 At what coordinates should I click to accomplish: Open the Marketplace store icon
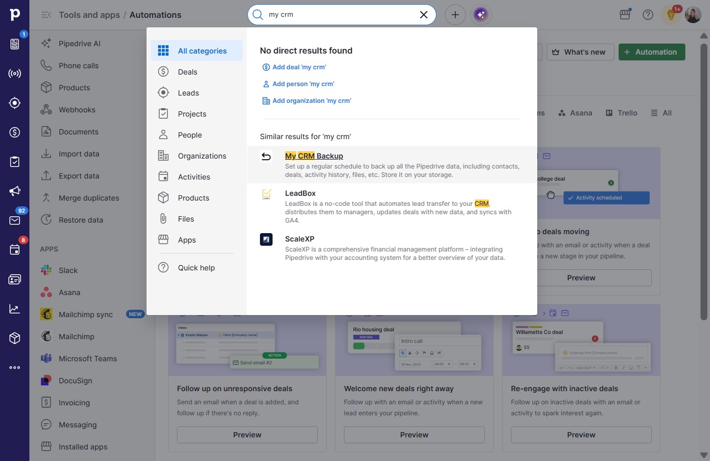625,15
